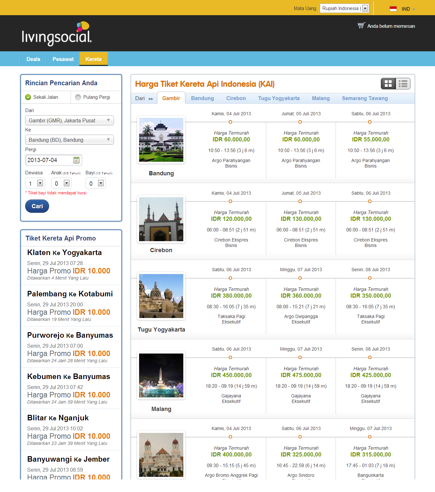
Task: Click the Tugu Yogyakarta destination name
Action: coord(161,330)
